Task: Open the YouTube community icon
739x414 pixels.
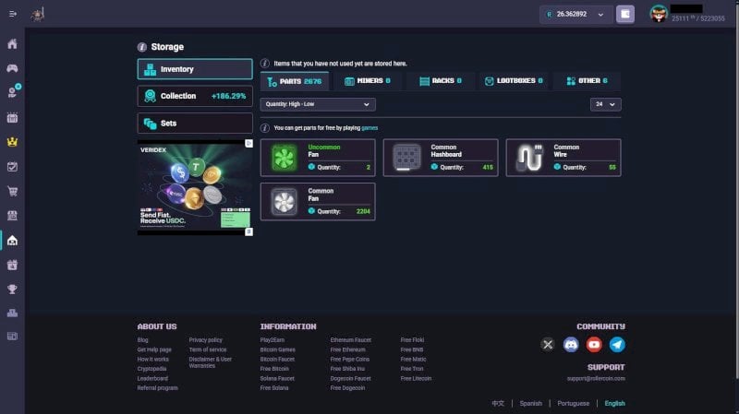Action: coord(594,344)
